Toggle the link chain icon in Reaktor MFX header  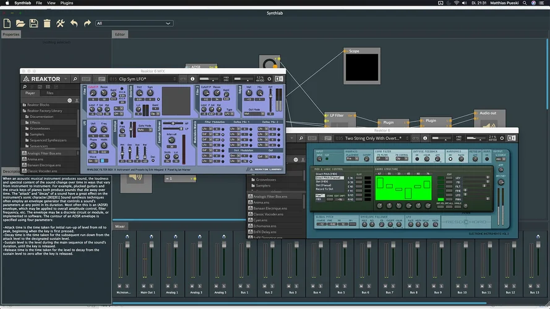[183, 79]
